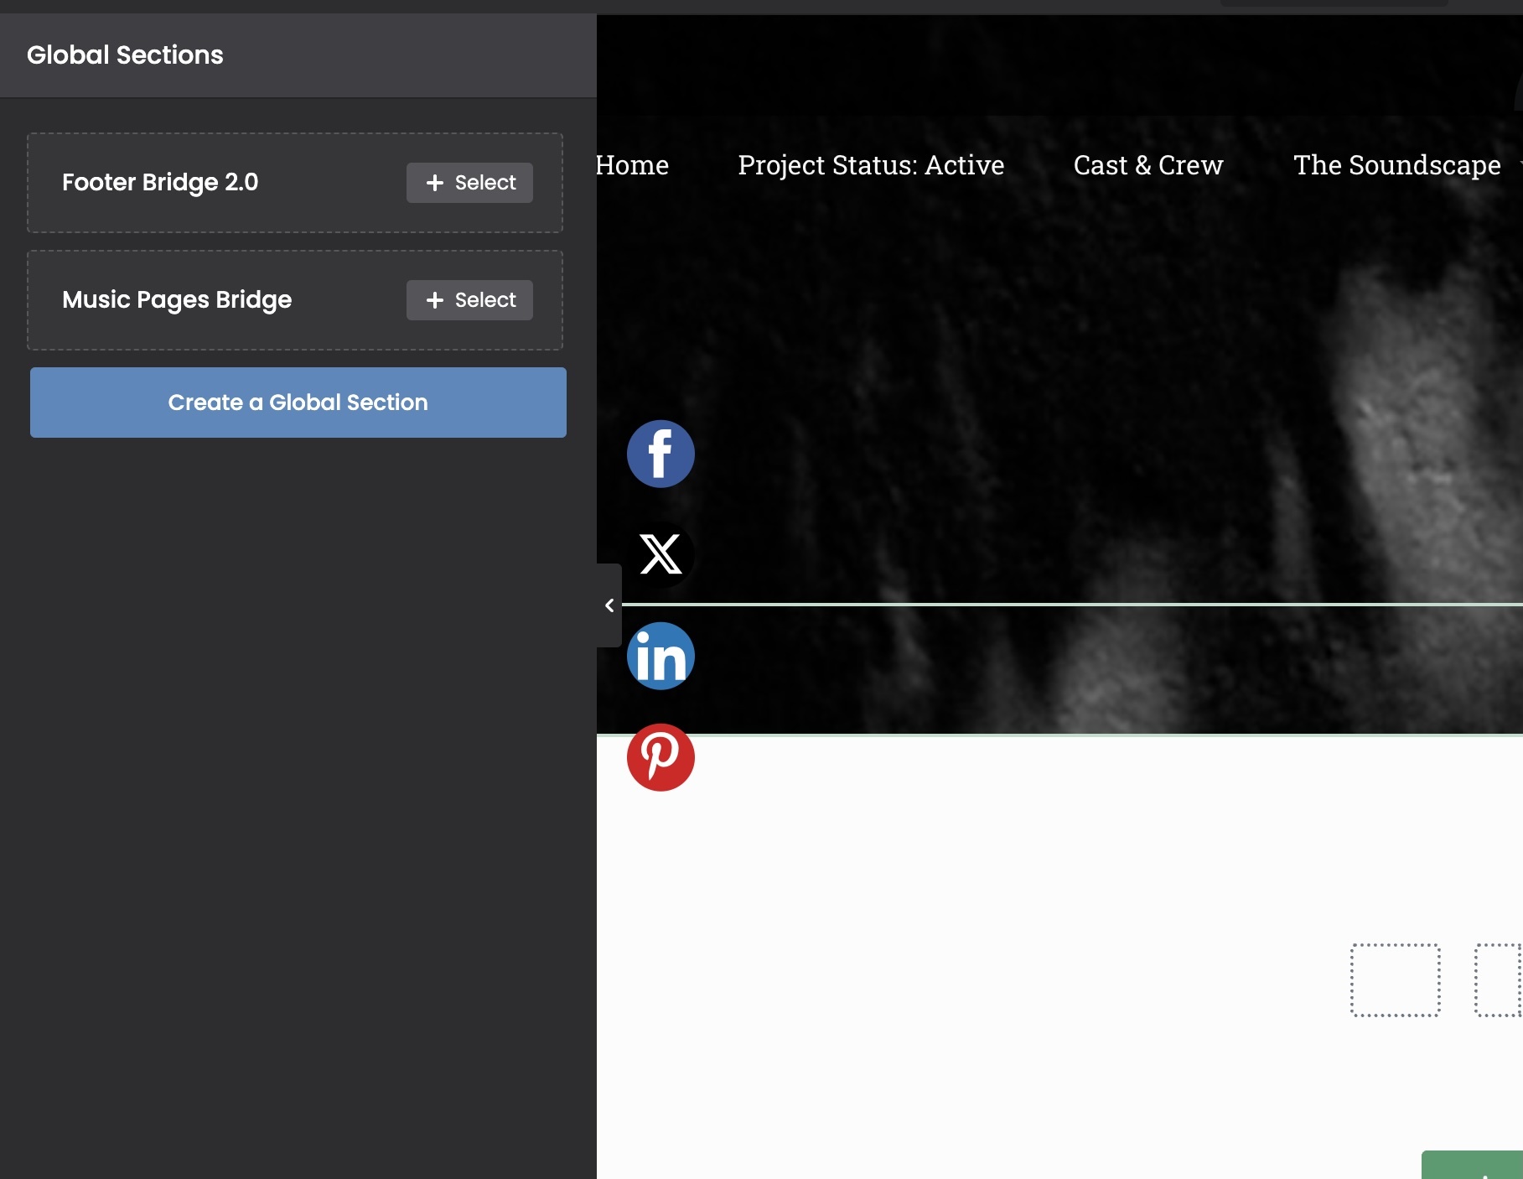
Task: Click the LinkedIn share icon
Action: coord(660,656)
